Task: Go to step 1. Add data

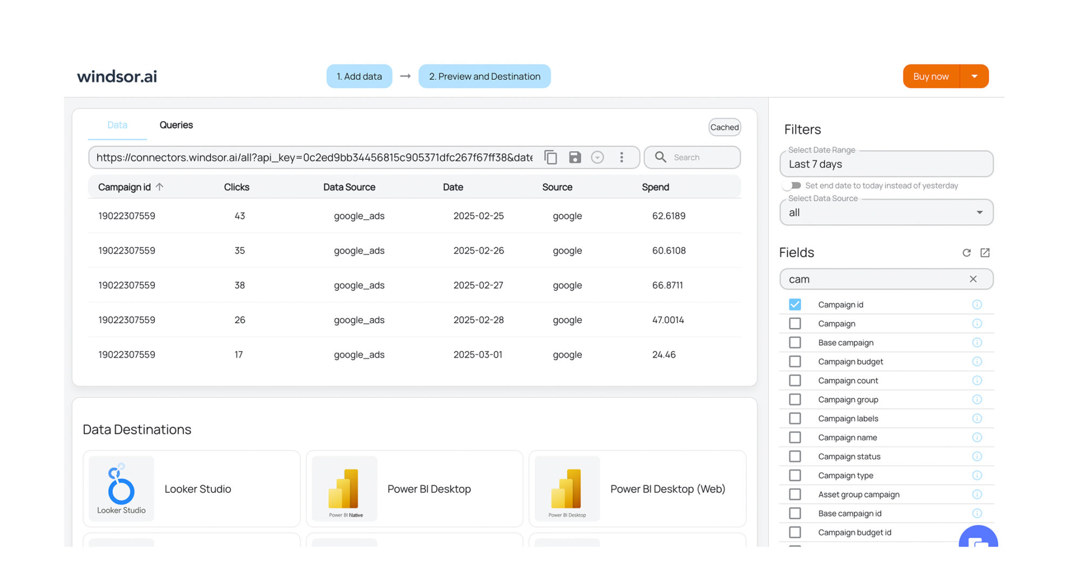Action: (x=359, y=76)
